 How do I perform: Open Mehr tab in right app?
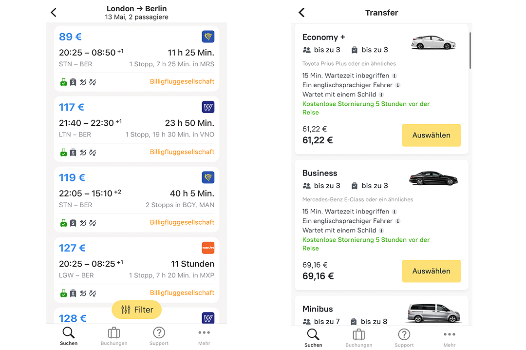pos(449,336)
